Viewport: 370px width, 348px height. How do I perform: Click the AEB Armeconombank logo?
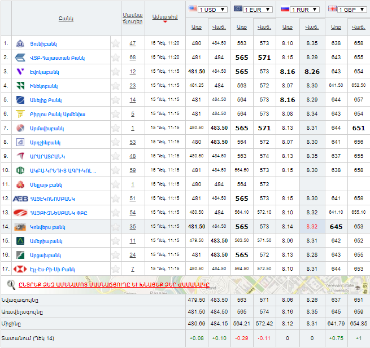point(20,199)
